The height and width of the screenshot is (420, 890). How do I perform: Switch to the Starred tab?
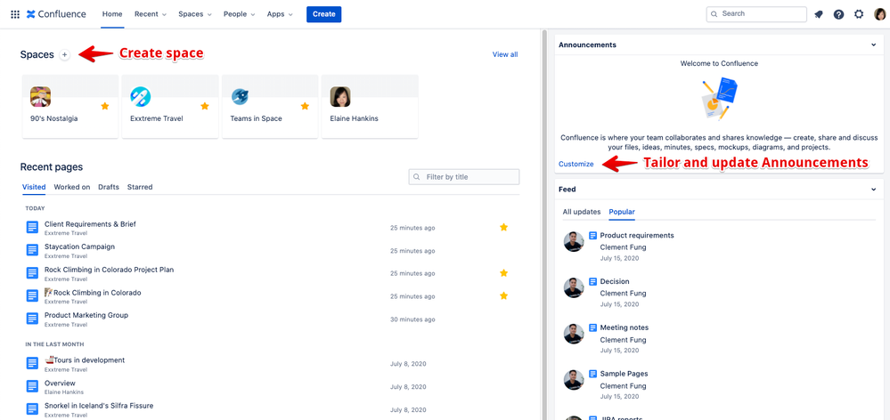tap(140, 187)
